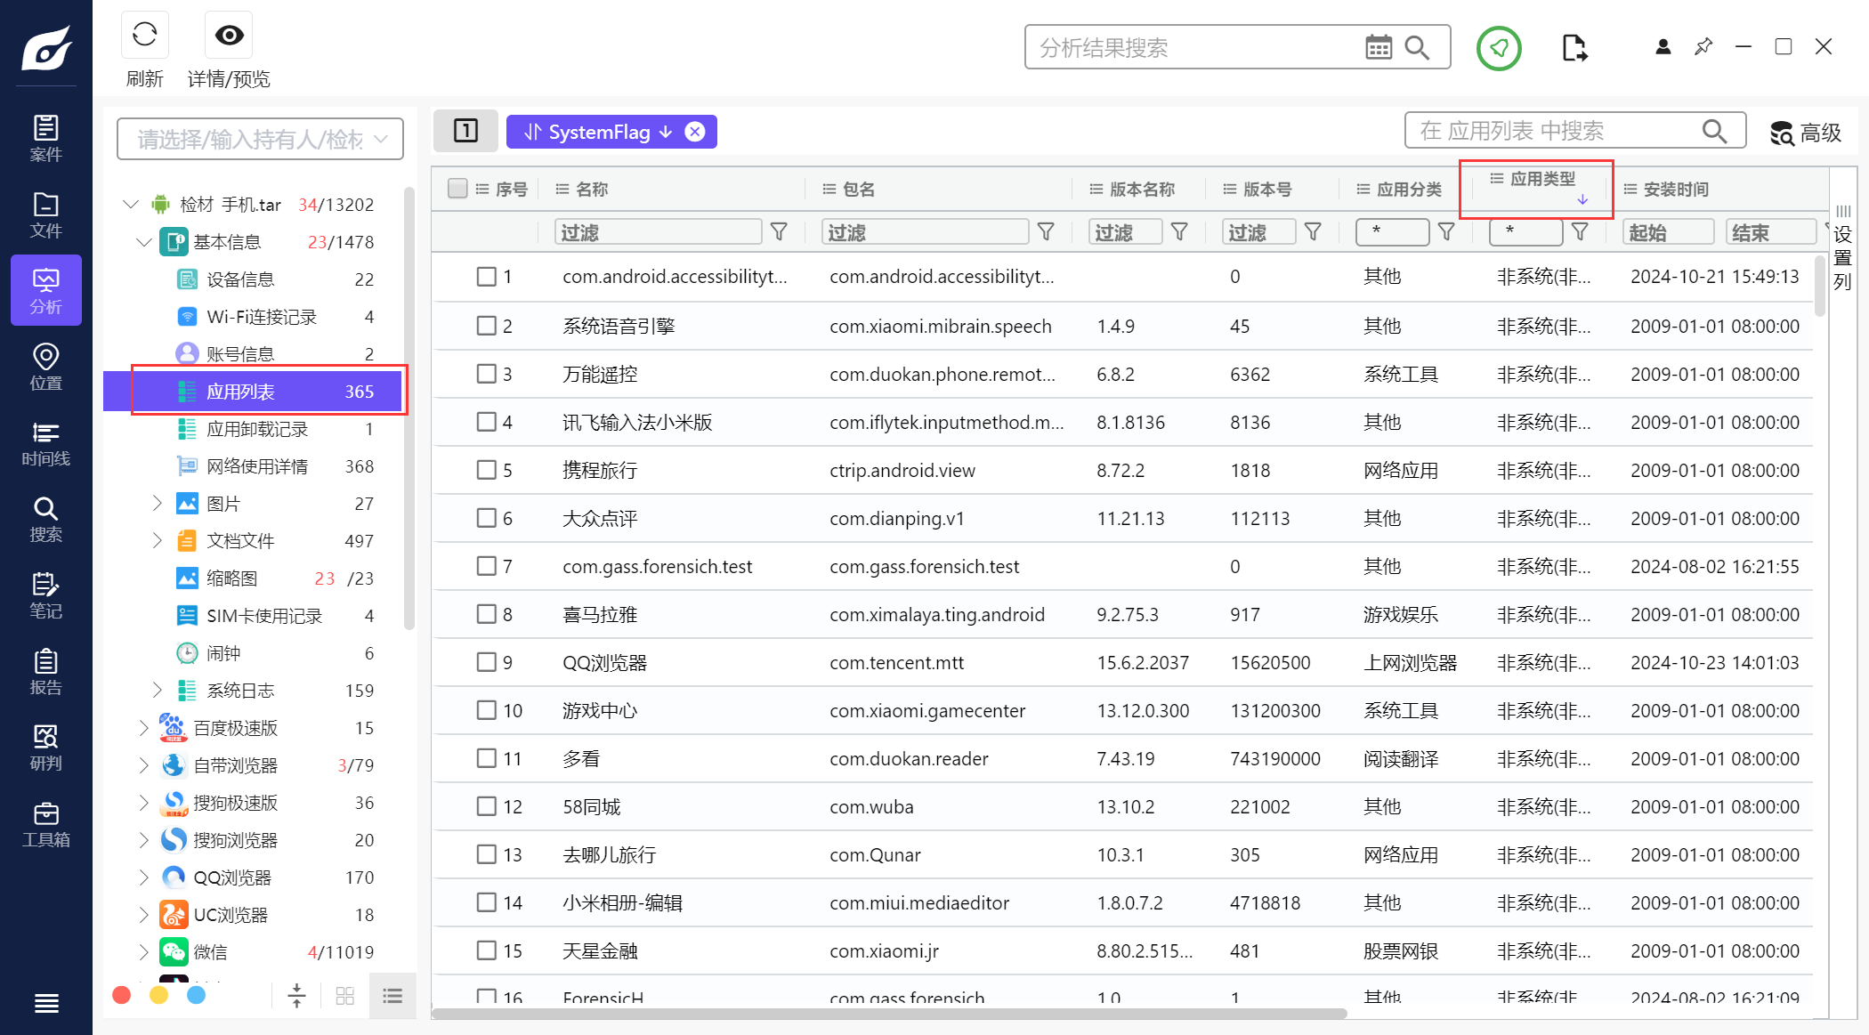
Task: Open 笔记 in the sidebar
Action: 46,597
